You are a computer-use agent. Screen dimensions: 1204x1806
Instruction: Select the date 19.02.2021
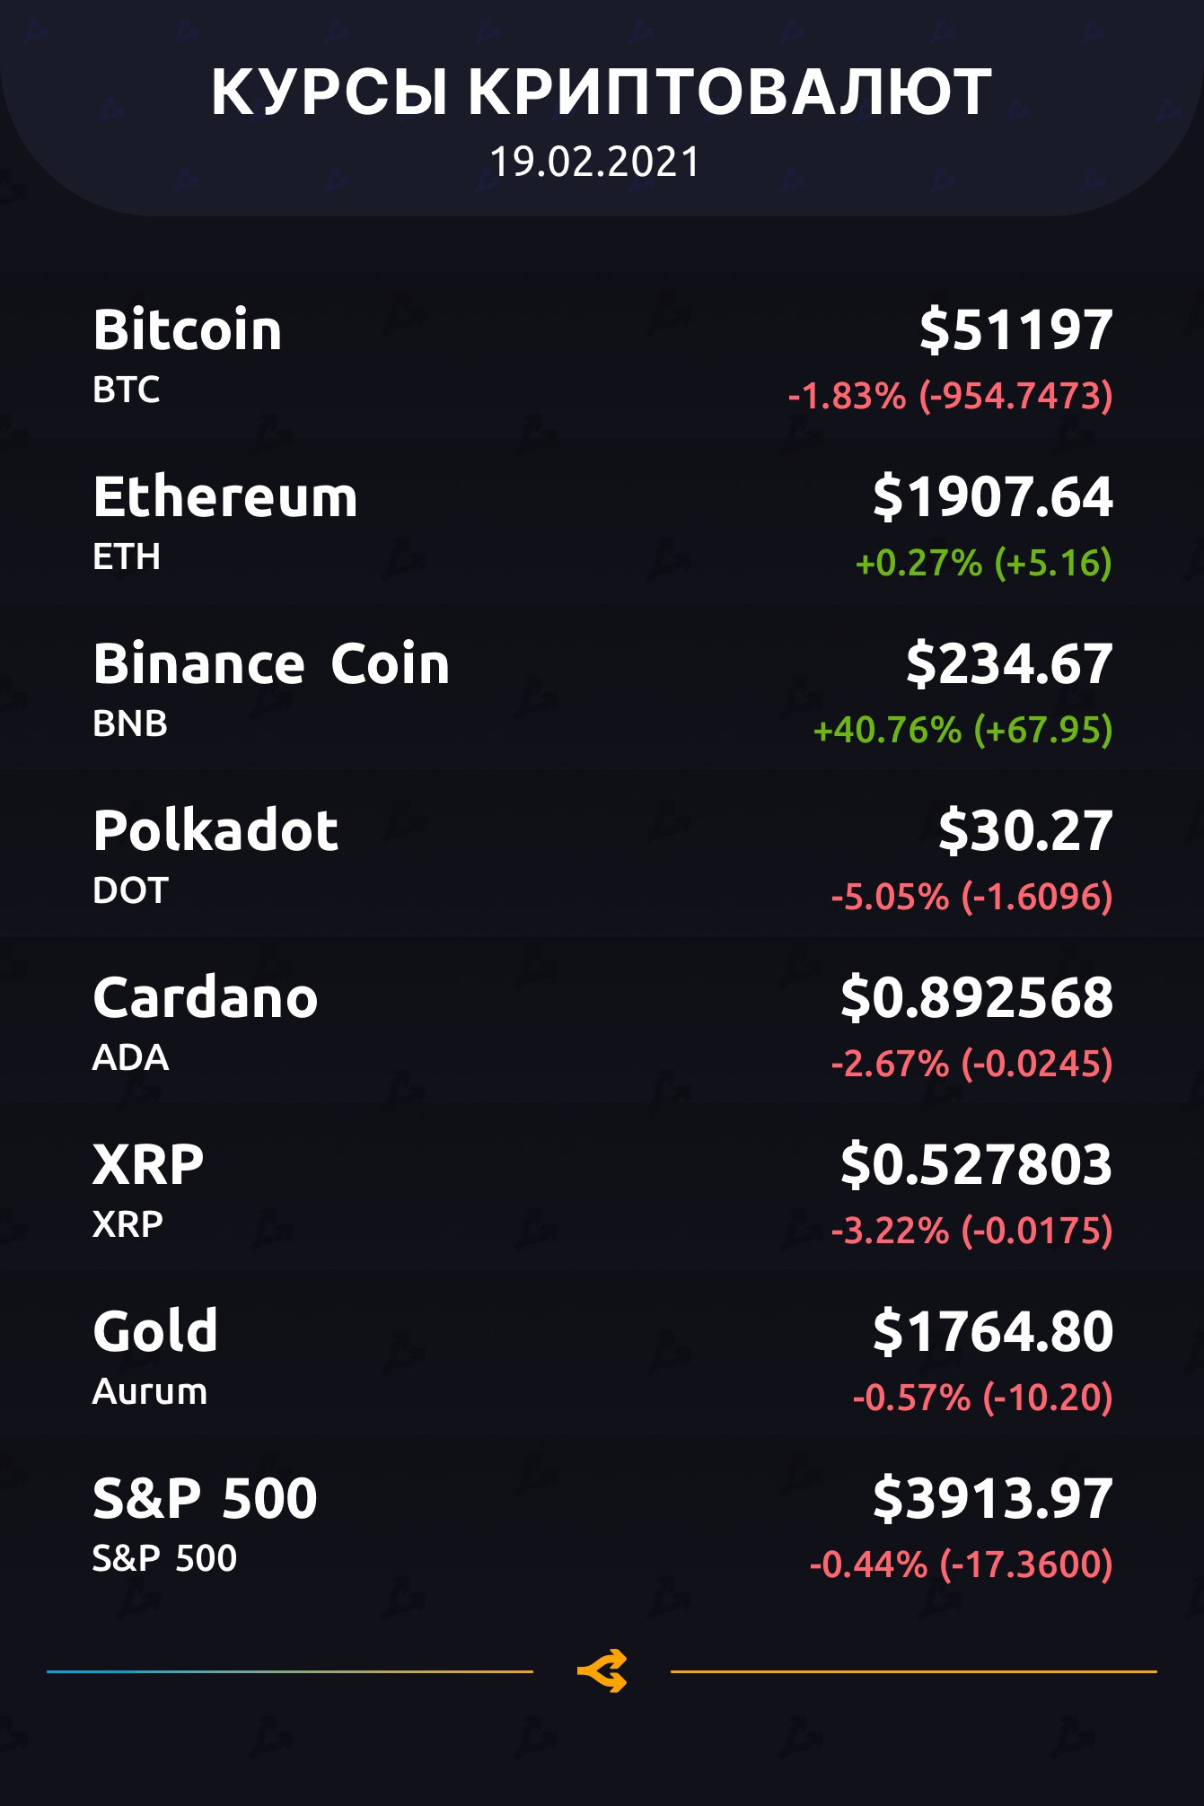click(594, 162)
